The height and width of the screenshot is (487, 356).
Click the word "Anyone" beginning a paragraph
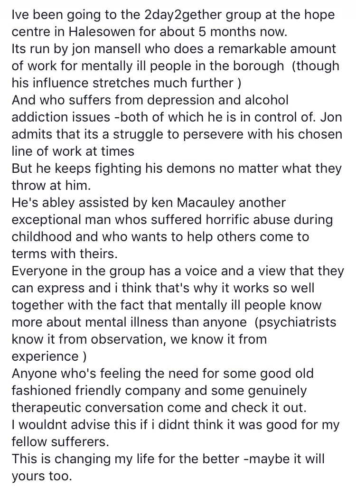[x=34, y=374]
